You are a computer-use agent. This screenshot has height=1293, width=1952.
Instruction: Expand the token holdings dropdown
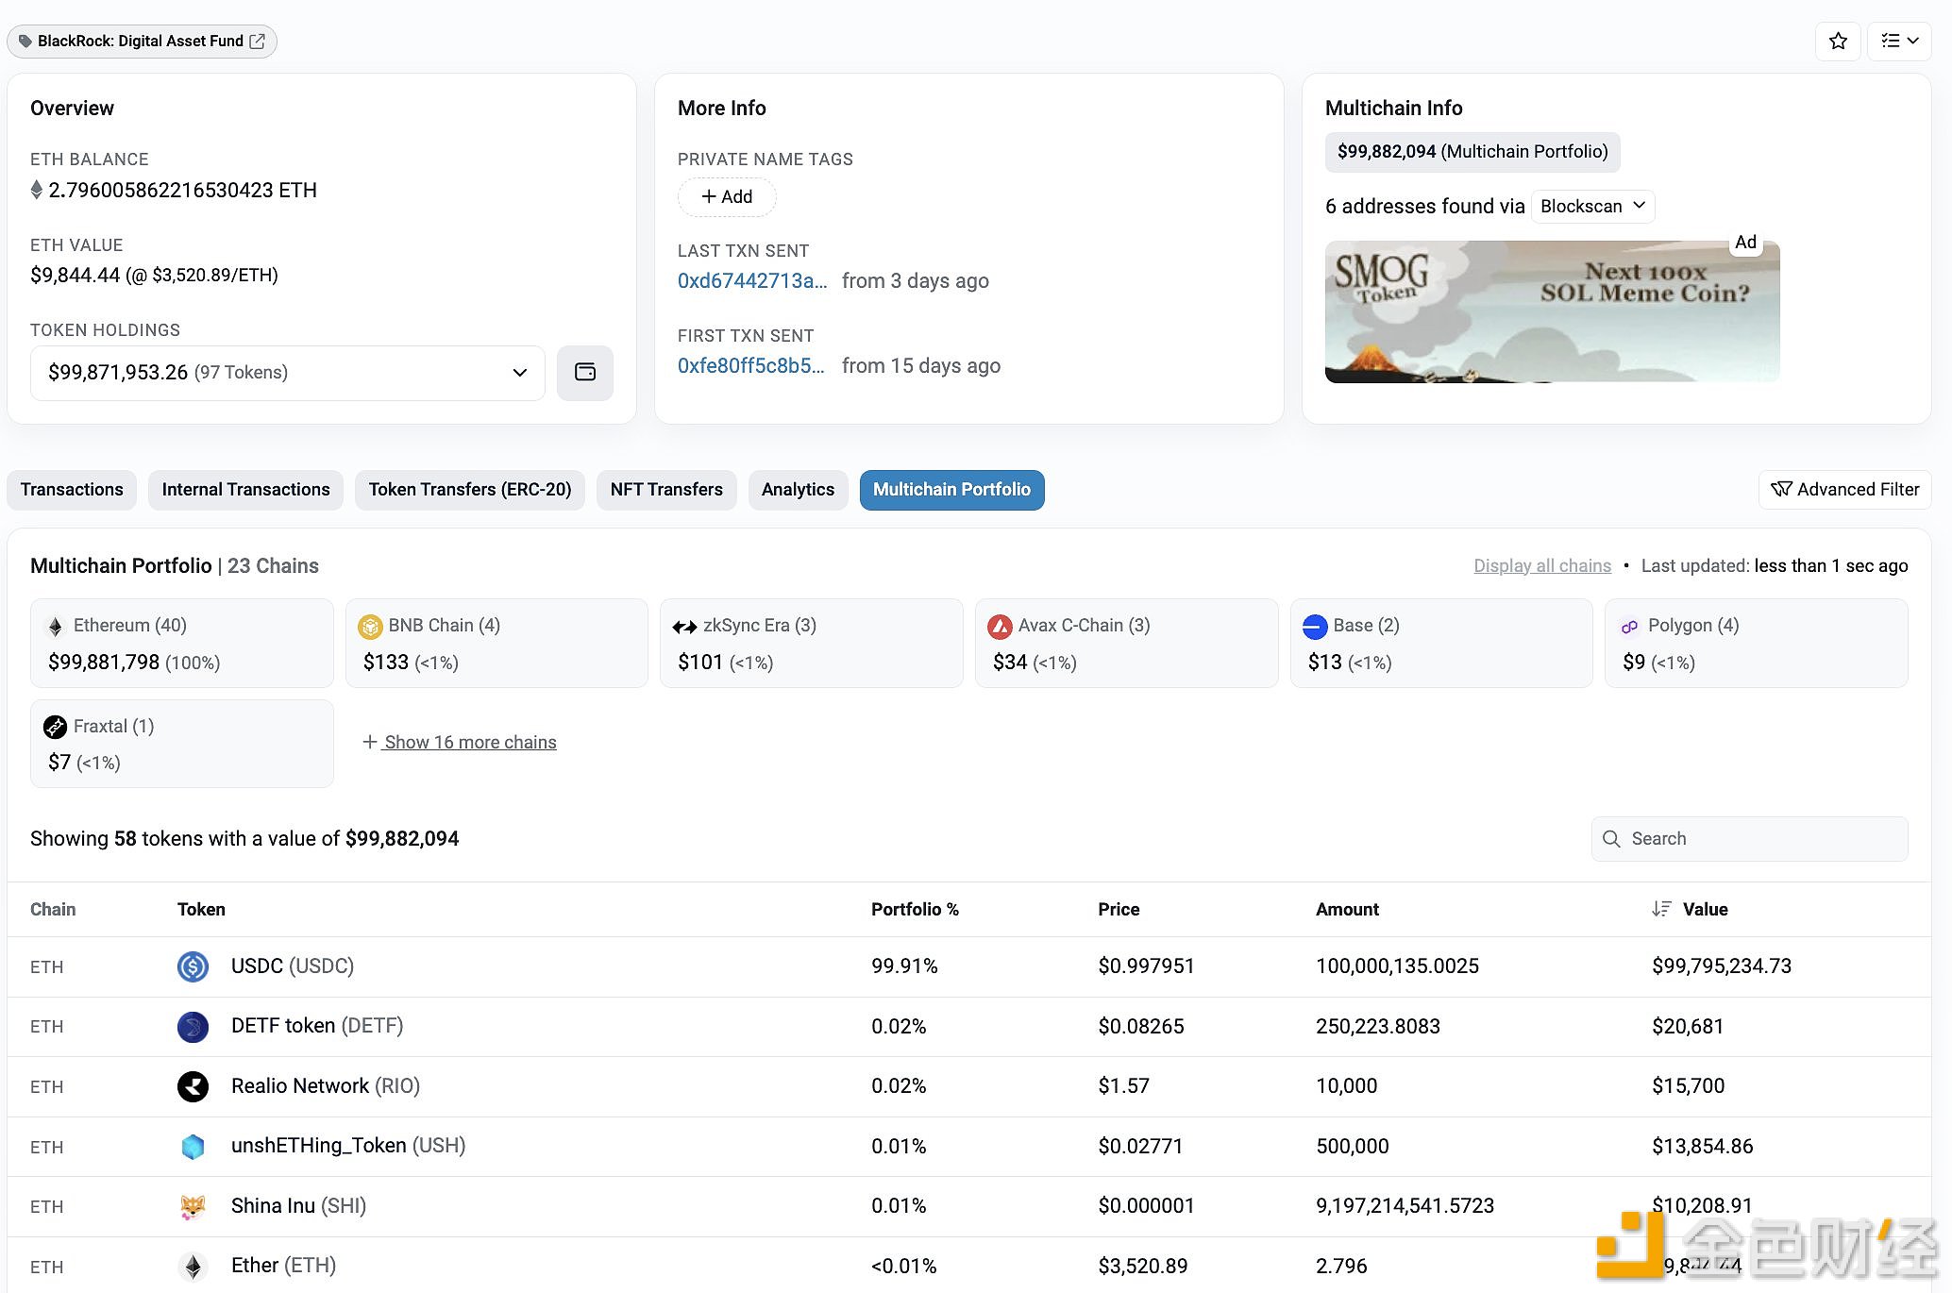pos(287,373)
